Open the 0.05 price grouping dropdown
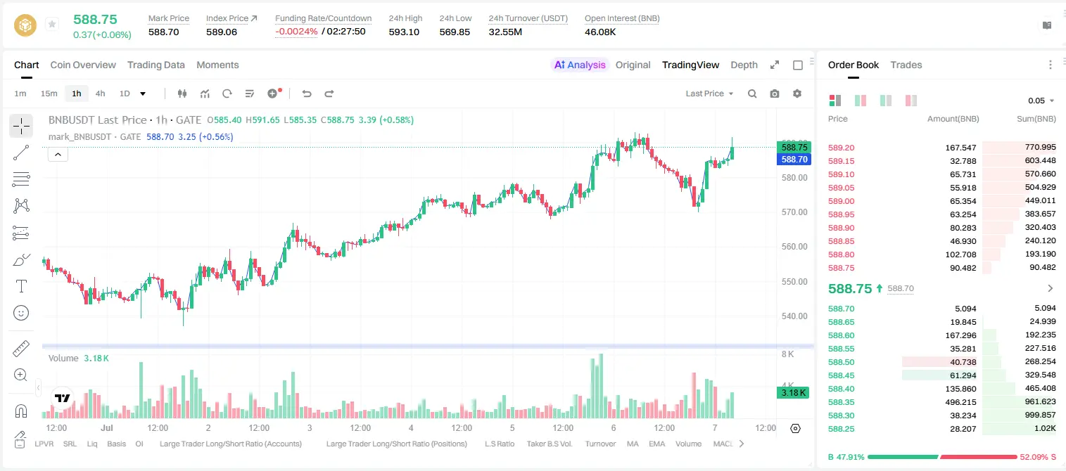Image resolution: width=1066 pixels, height=471 pixels. (1041, 101)
